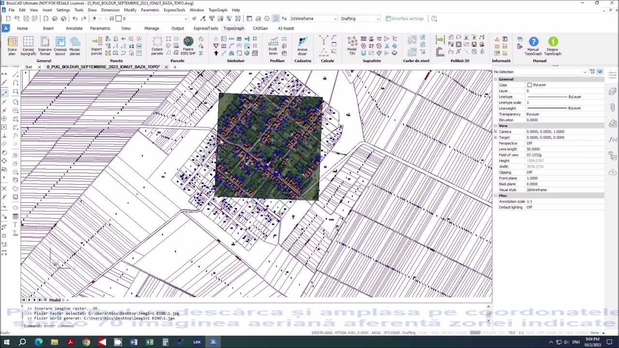The width and height of the screenshot is (619, 348).
Task: Collapse the View properties section
Action: click(495, 126)
